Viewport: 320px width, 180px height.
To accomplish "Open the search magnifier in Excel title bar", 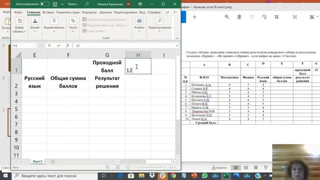I will 87,4.
